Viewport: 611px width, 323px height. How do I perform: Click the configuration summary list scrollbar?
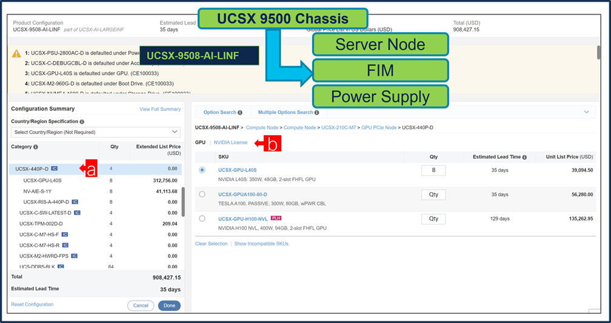pos(183,202)
